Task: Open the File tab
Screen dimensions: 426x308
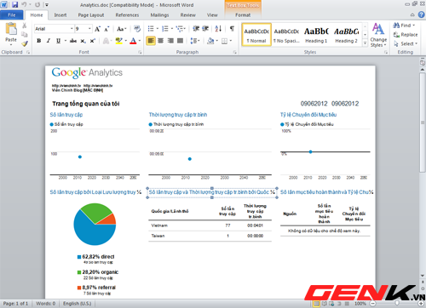Action: [x=12, y=15]
